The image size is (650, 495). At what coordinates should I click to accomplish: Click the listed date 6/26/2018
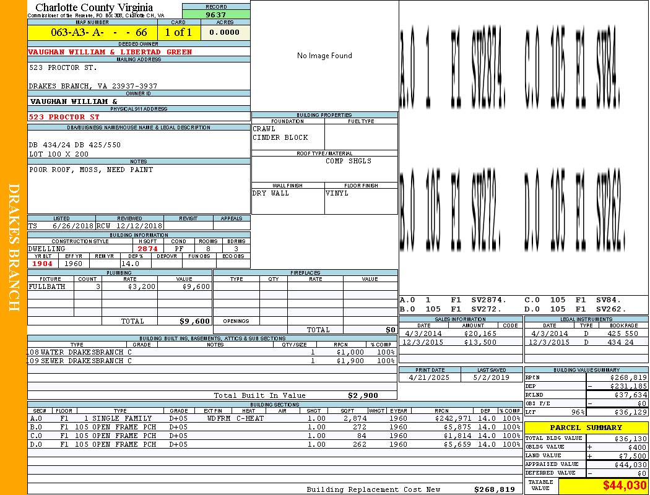[73, 226]
